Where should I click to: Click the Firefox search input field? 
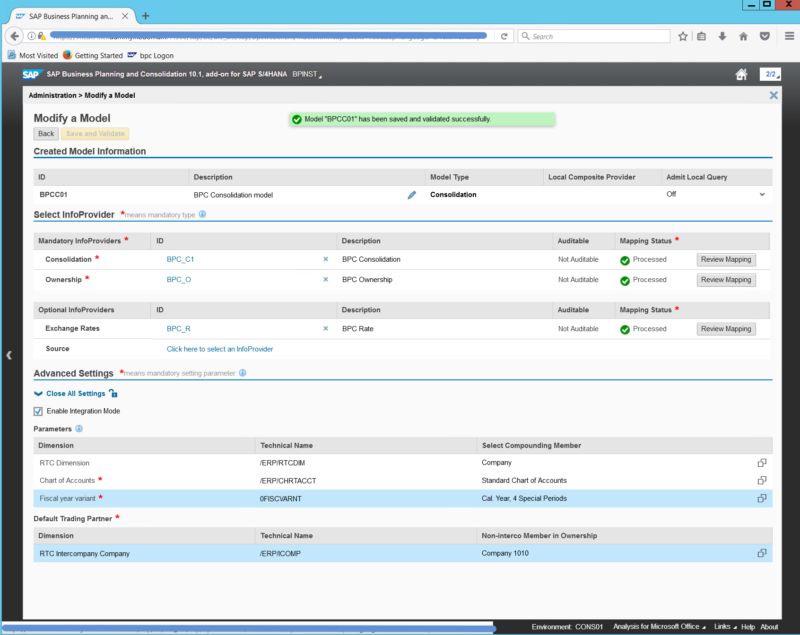(x=598, y=36)
